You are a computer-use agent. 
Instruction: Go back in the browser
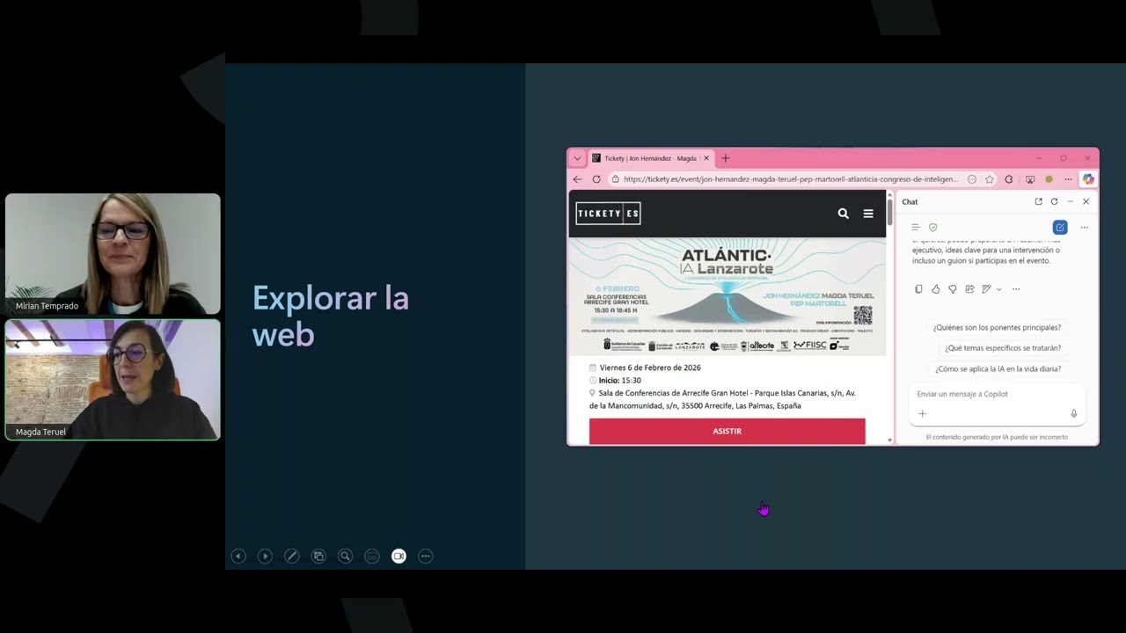[577, 178]
